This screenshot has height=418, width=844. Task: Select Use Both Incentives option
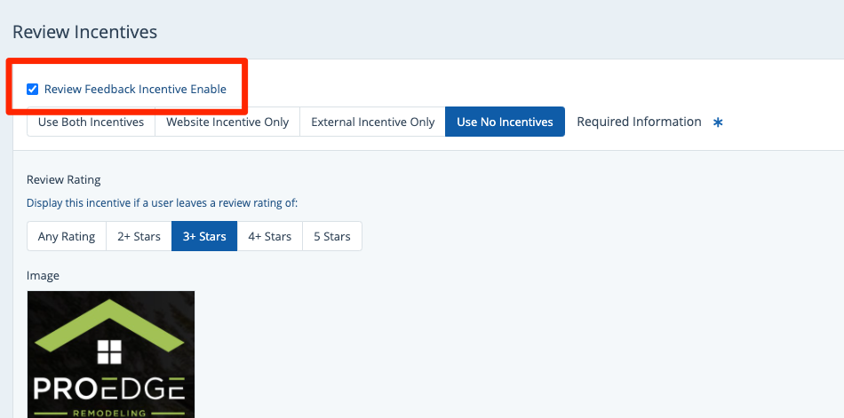[x=91, y=122]
